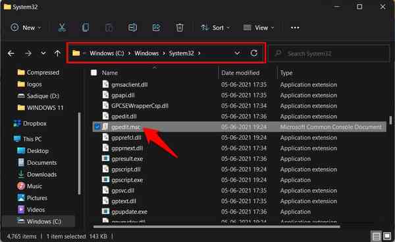Open Documents in navigation pane

(x=37, y=162)
